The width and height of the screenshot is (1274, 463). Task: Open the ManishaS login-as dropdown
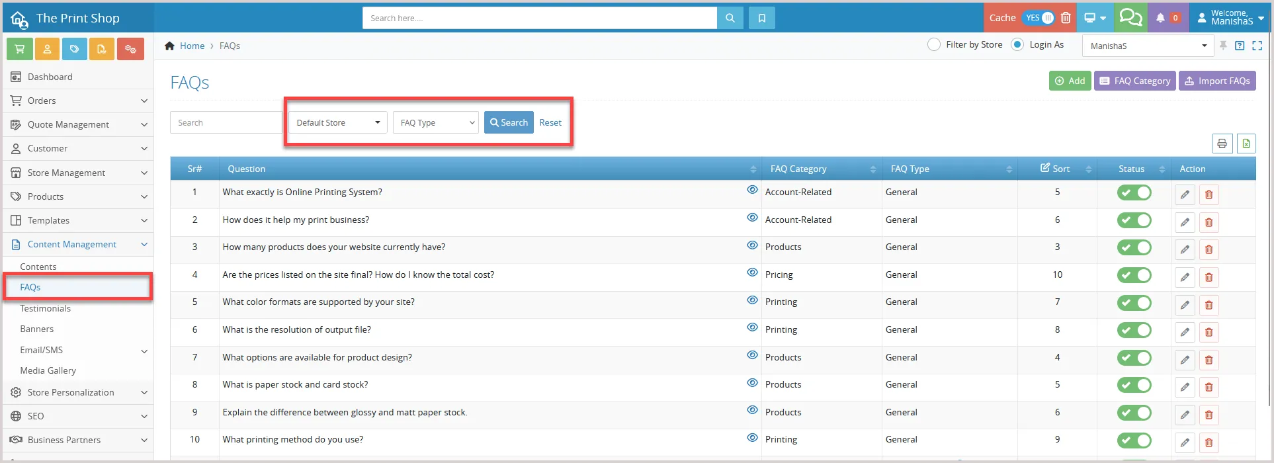pos(1148,46)
